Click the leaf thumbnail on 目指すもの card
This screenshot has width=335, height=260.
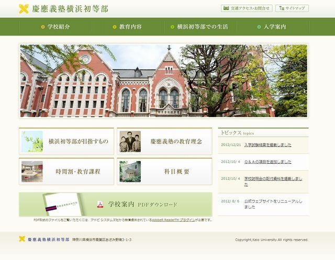(32, 142)
